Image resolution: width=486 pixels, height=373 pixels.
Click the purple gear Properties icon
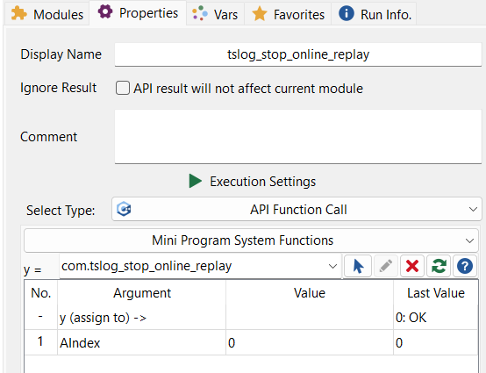coord(105,12)
